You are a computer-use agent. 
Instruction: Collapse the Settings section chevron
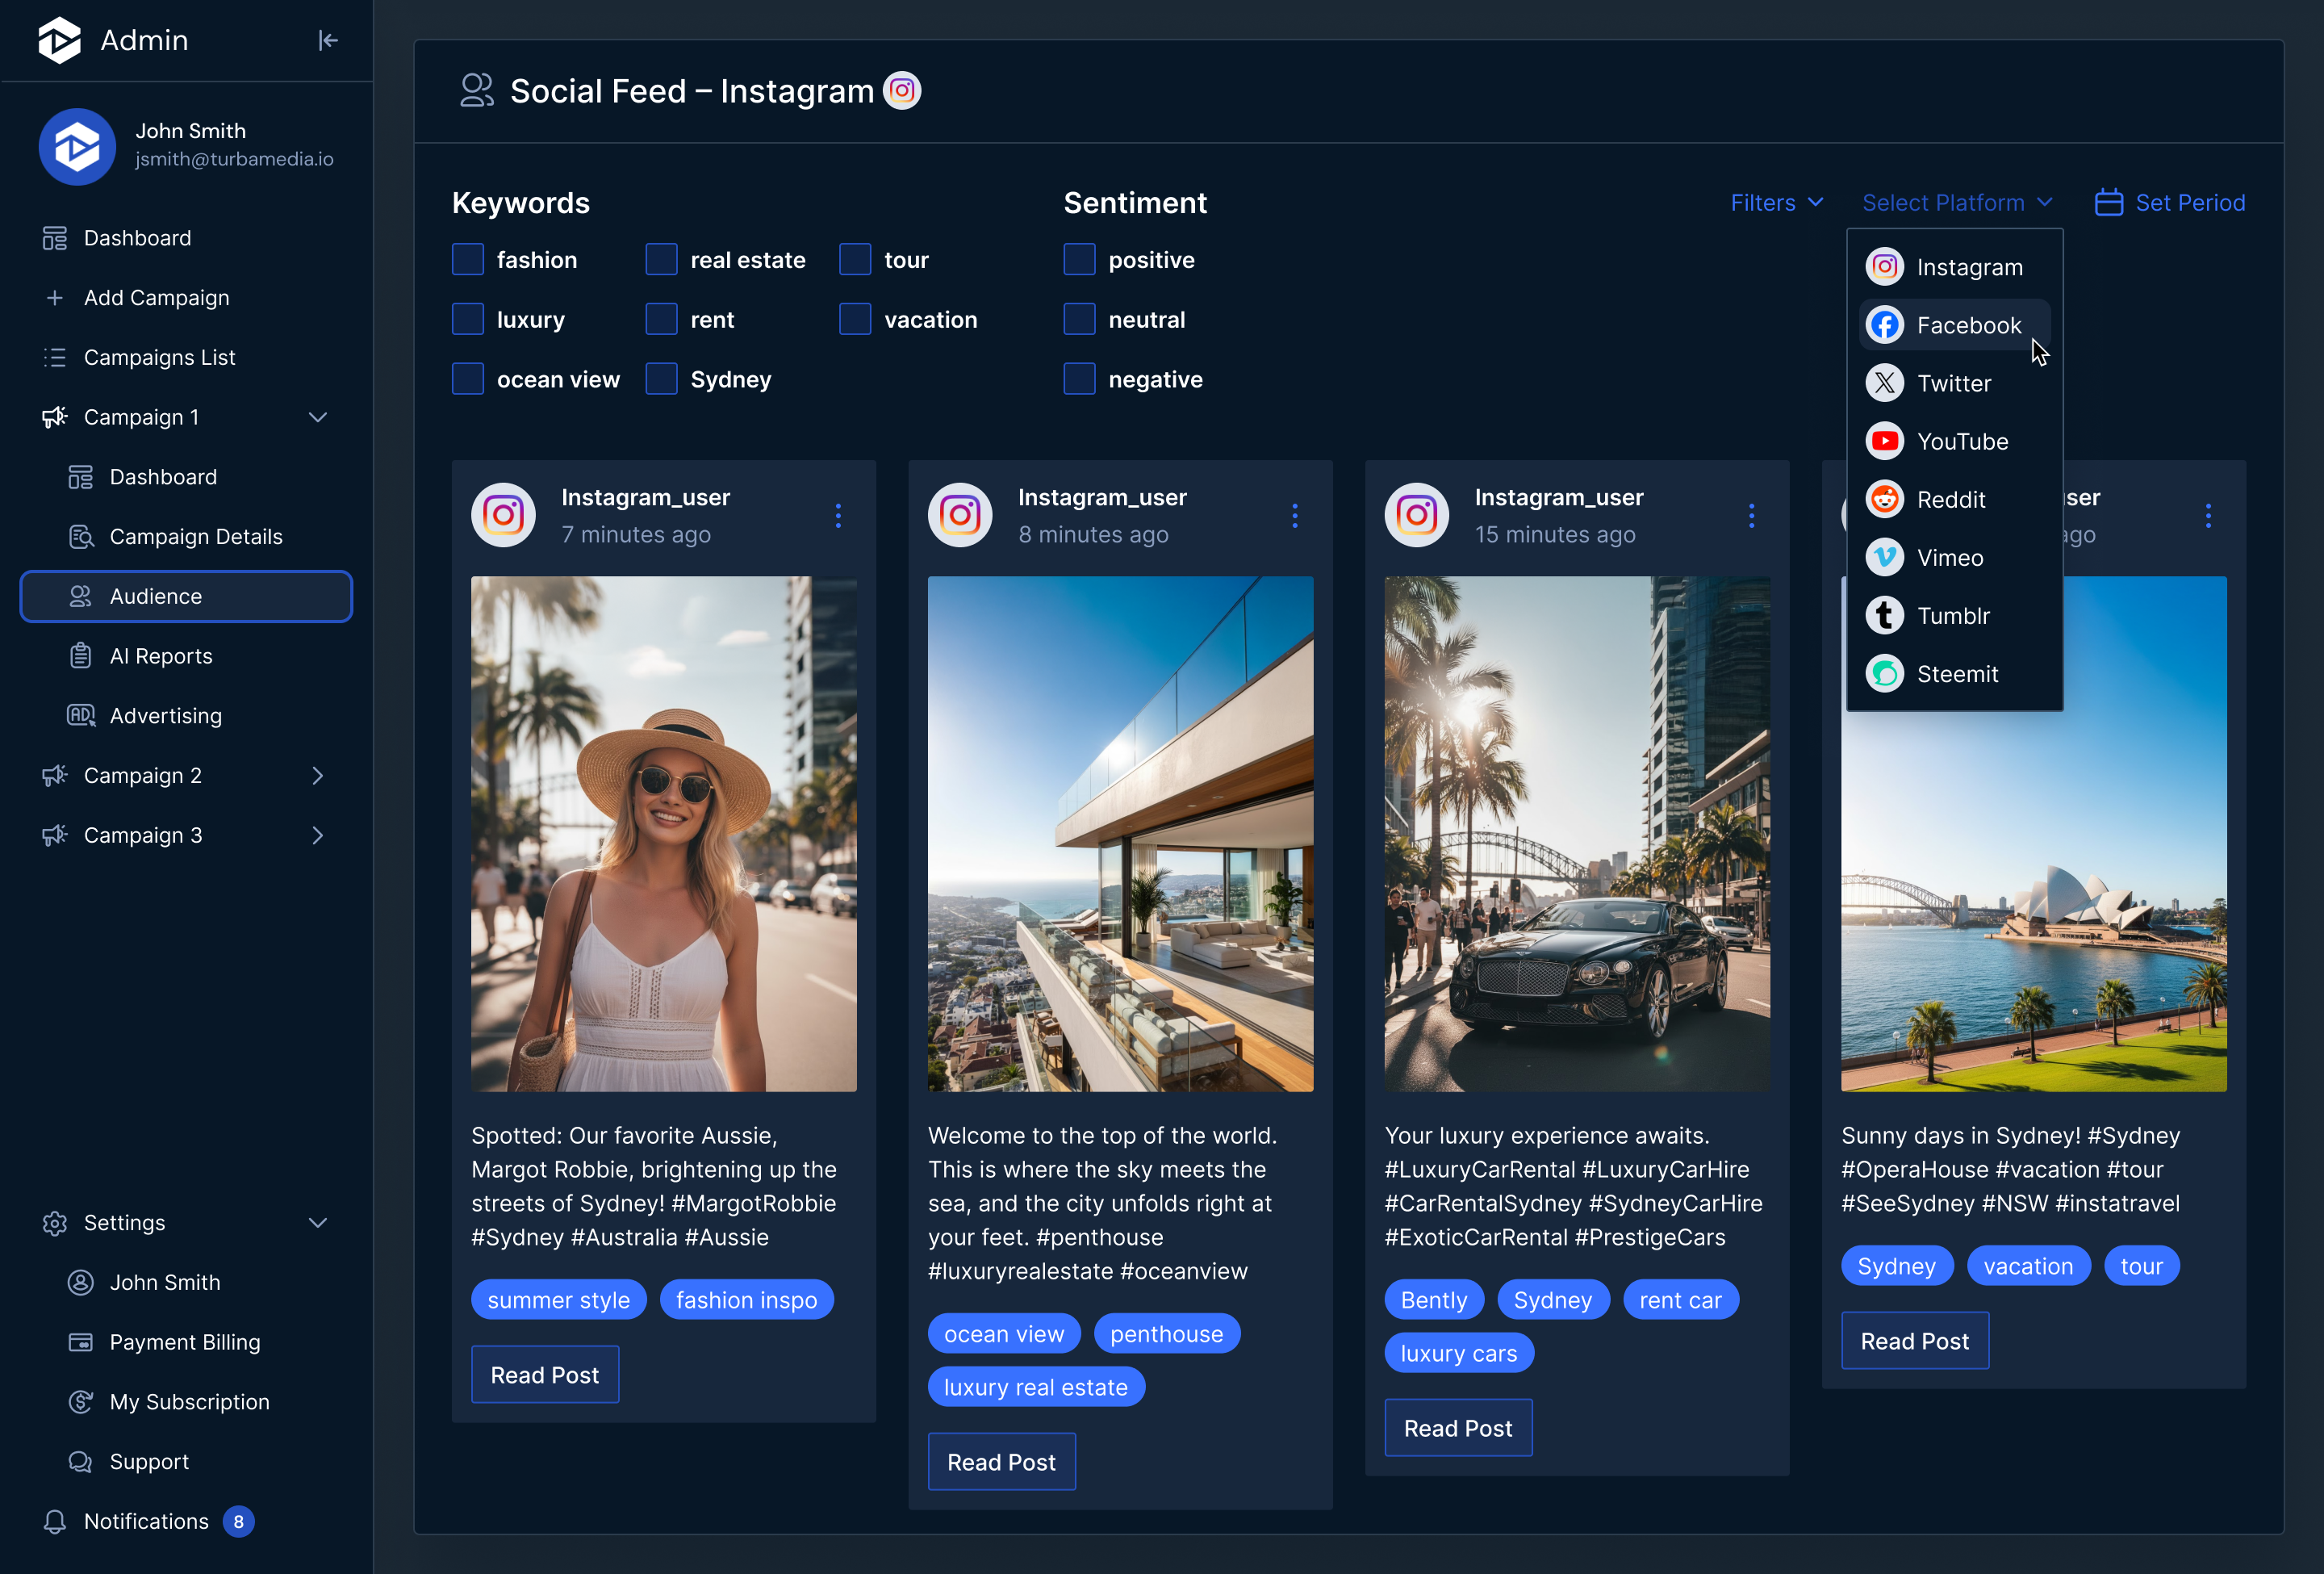(317, 1223)
